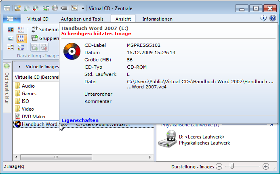Viewport: 280px width, 174px height.
Task: Open the Gruppierung options
Action: click(x=45, y=38)
